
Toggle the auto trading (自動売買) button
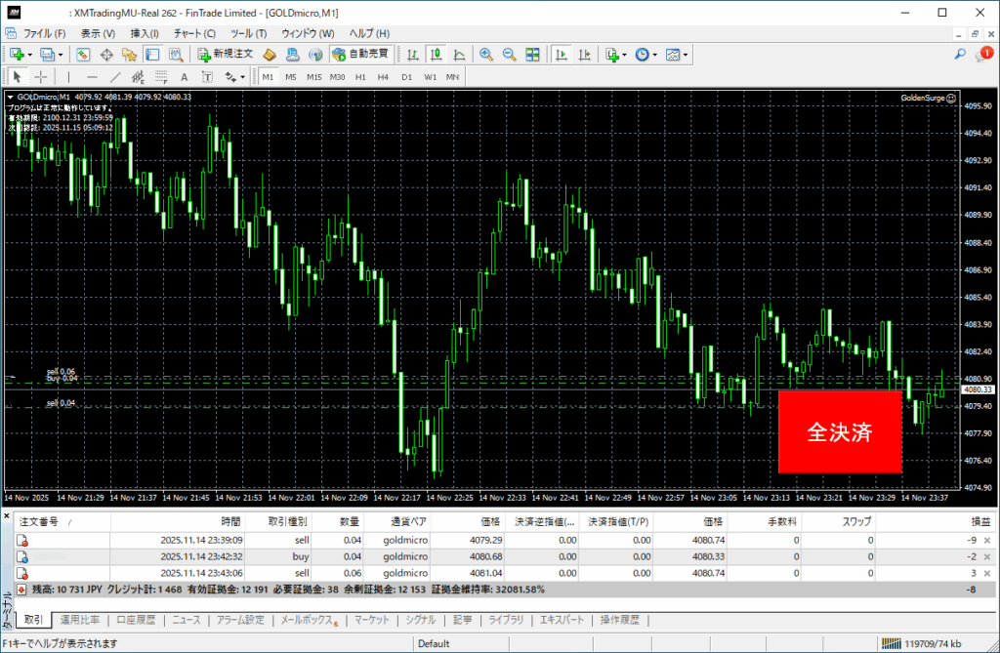point(360,55)
